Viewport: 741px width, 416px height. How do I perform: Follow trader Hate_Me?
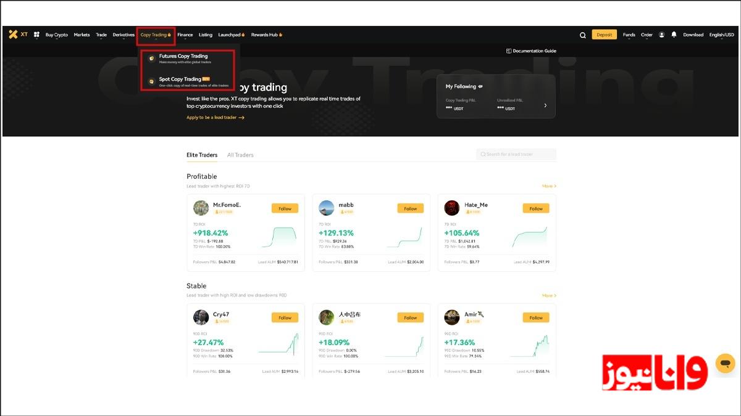pos(536,208)
